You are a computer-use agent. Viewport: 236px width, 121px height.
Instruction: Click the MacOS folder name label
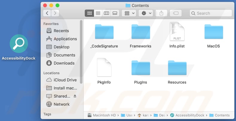[214, 46]
